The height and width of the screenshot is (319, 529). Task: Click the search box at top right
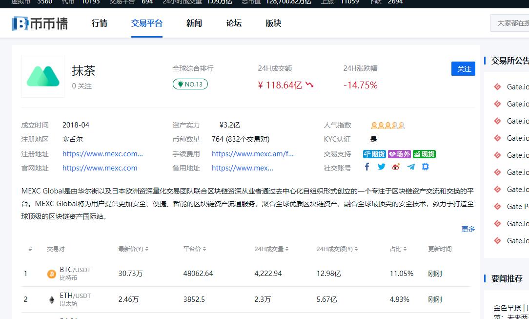[510, 23]
